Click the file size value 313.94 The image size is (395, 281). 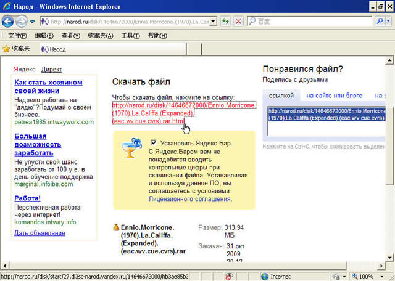(234, 227)
